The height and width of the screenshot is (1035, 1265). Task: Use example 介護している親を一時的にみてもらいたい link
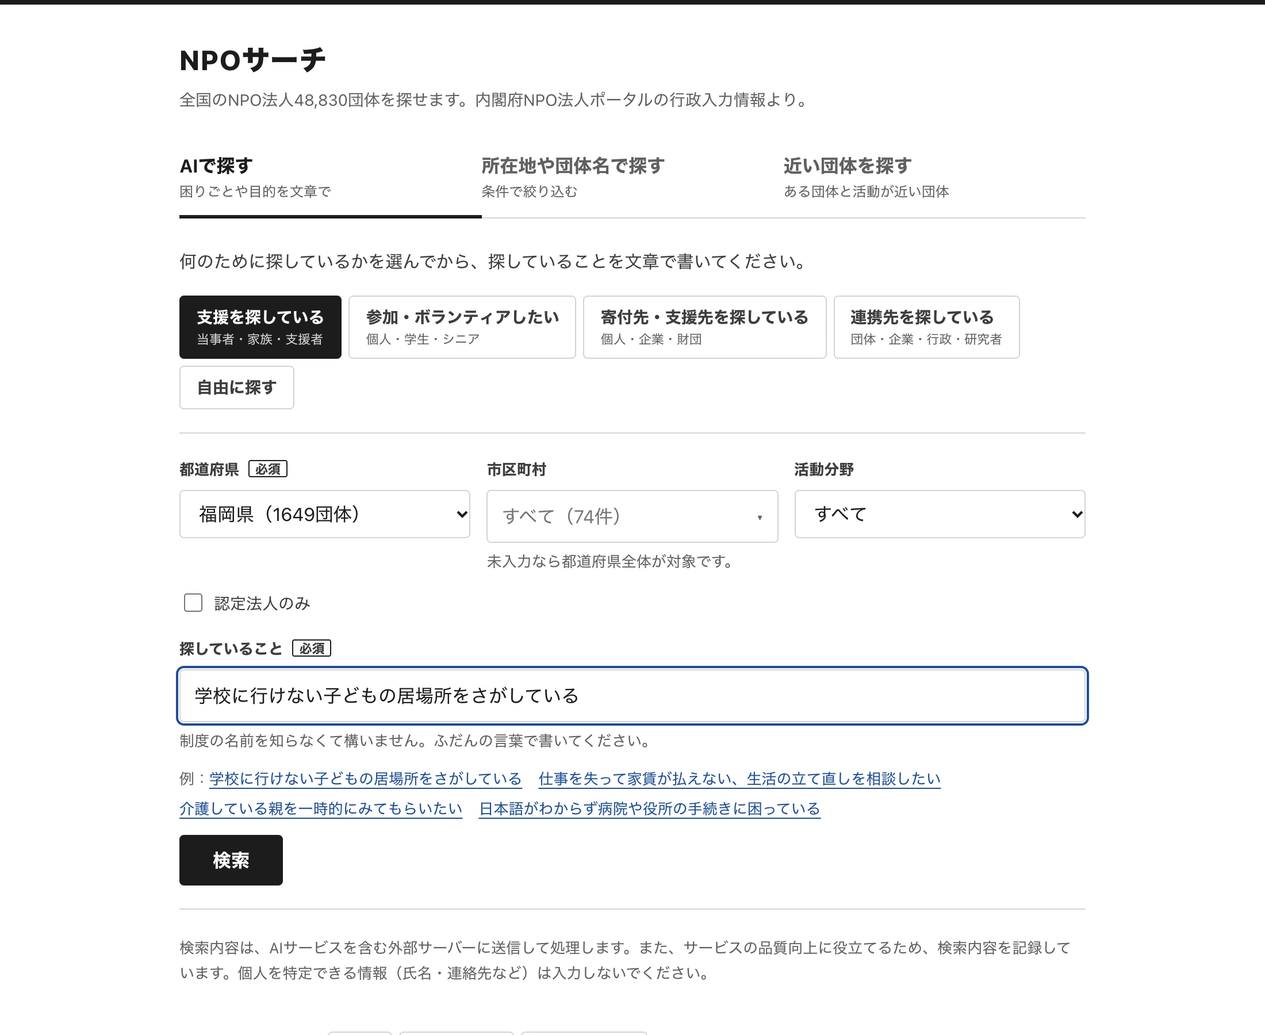point(321,808)
